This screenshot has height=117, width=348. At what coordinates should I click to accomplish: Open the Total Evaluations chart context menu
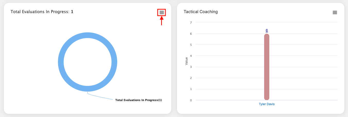coord(162,12)
